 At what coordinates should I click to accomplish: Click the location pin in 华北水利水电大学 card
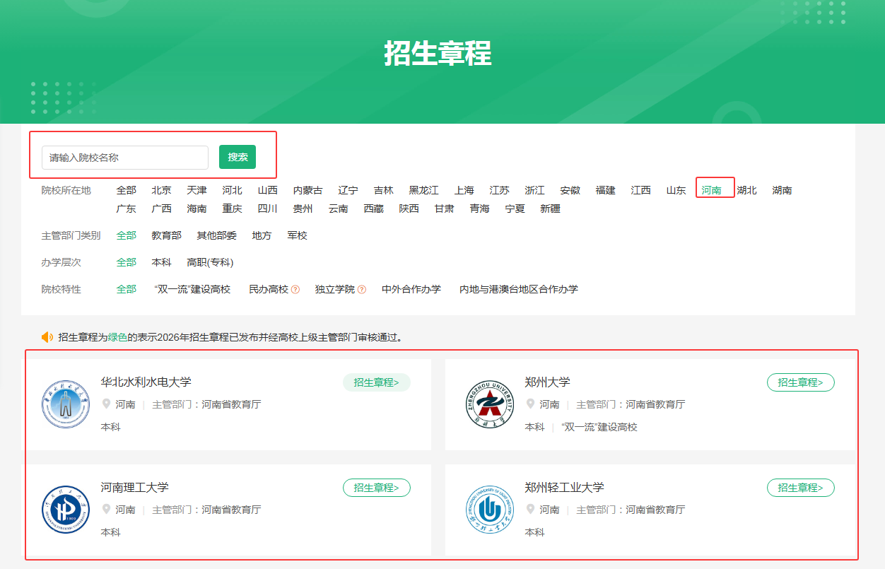(x=106, y=404)
